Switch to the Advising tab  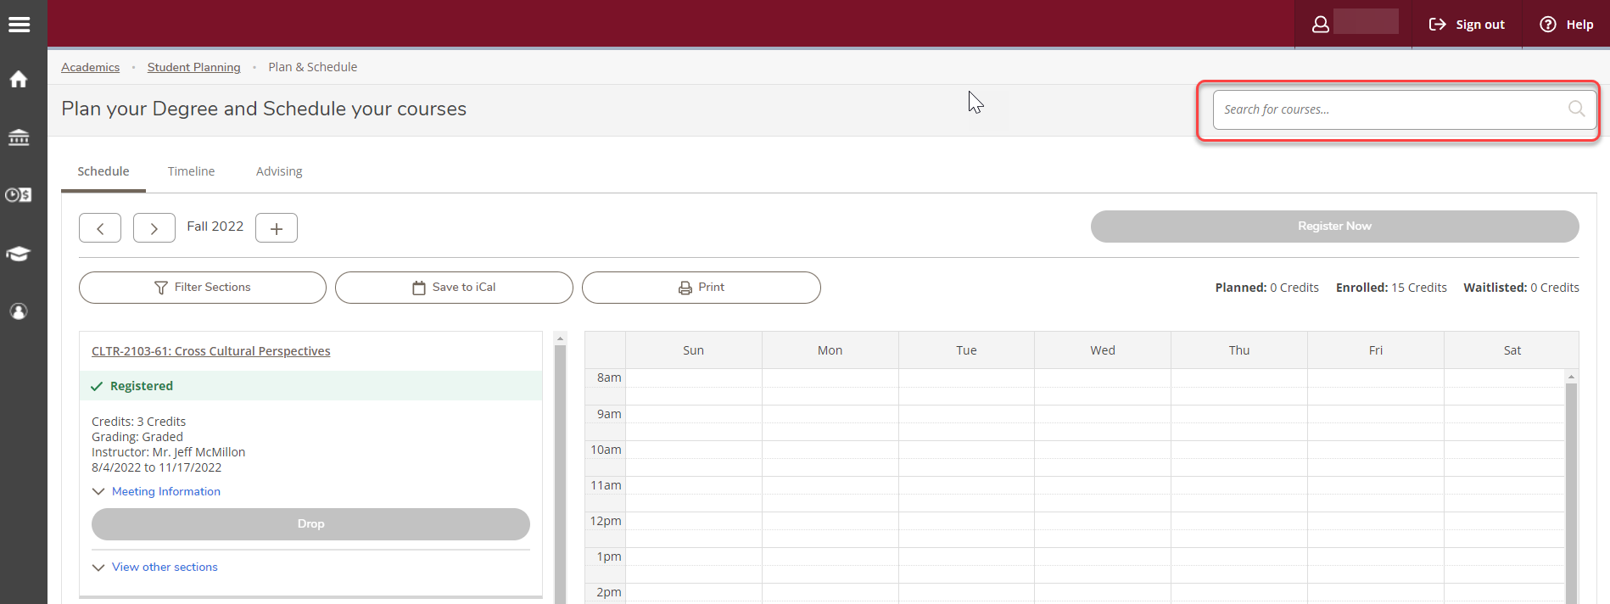(x=279, y=171)
